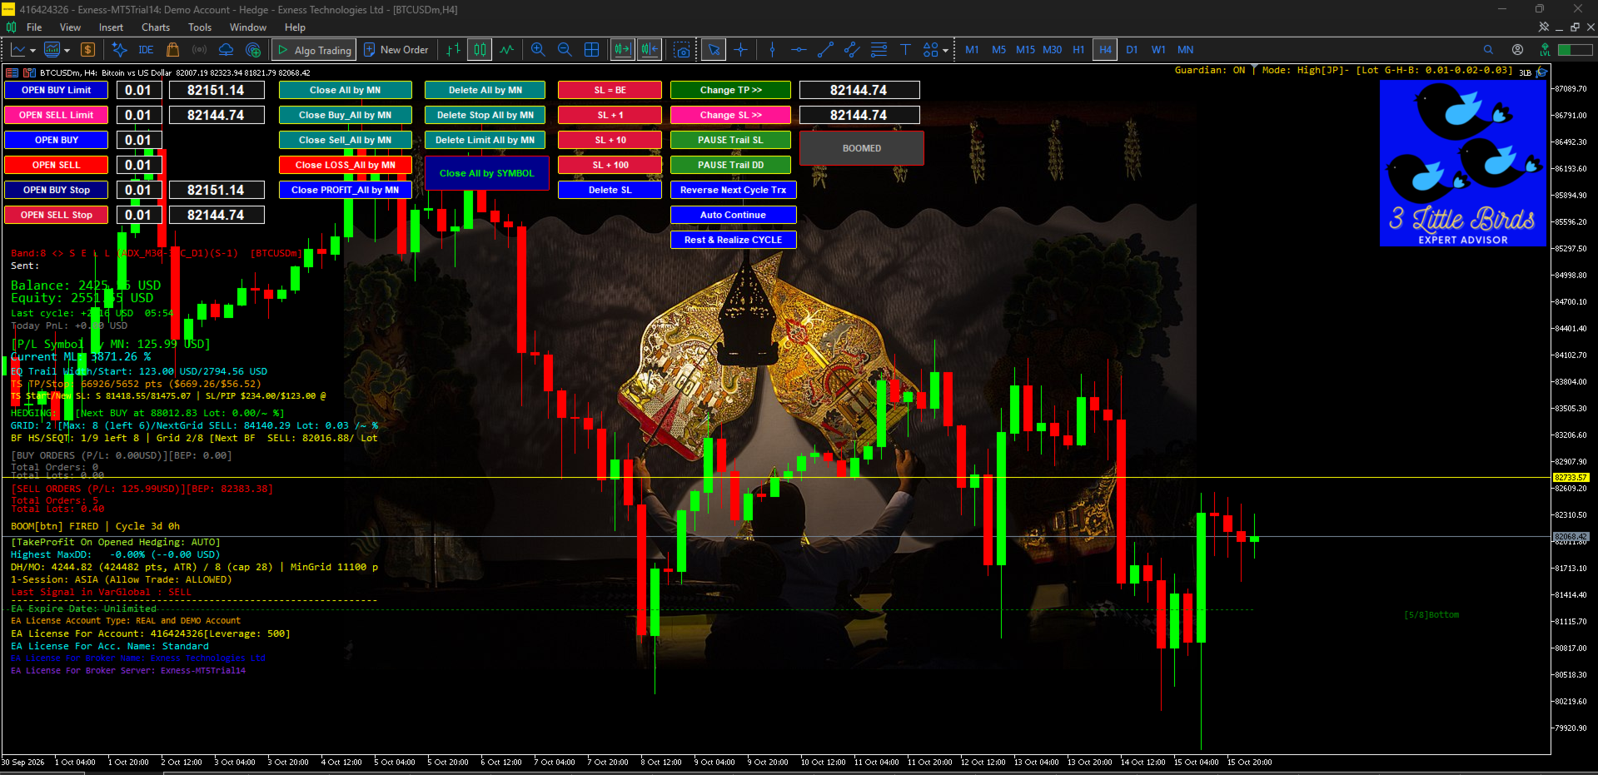Click the BOOMED button

click(x=862, y=148)
